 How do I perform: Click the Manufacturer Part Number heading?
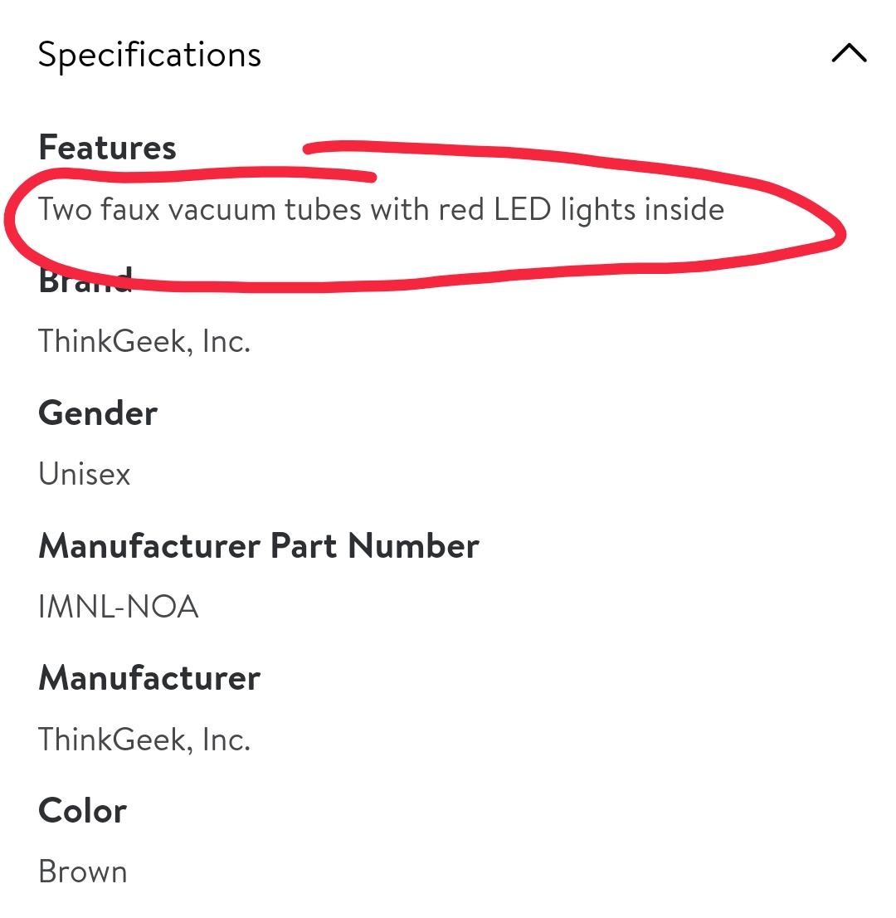coord(259,545)
